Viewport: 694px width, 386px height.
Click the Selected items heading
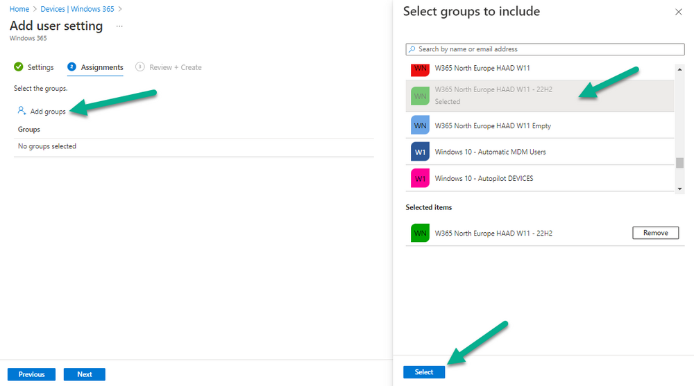[x=428, y=207]
